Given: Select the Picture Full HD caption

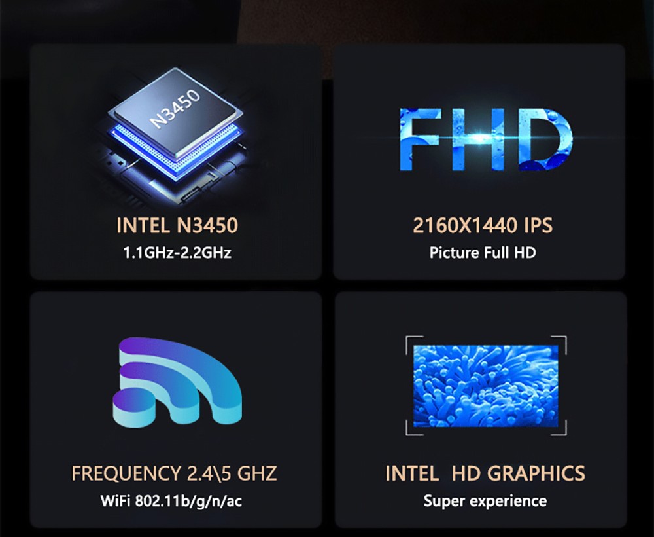Looking at the screenshot, I should coord(483,253).
